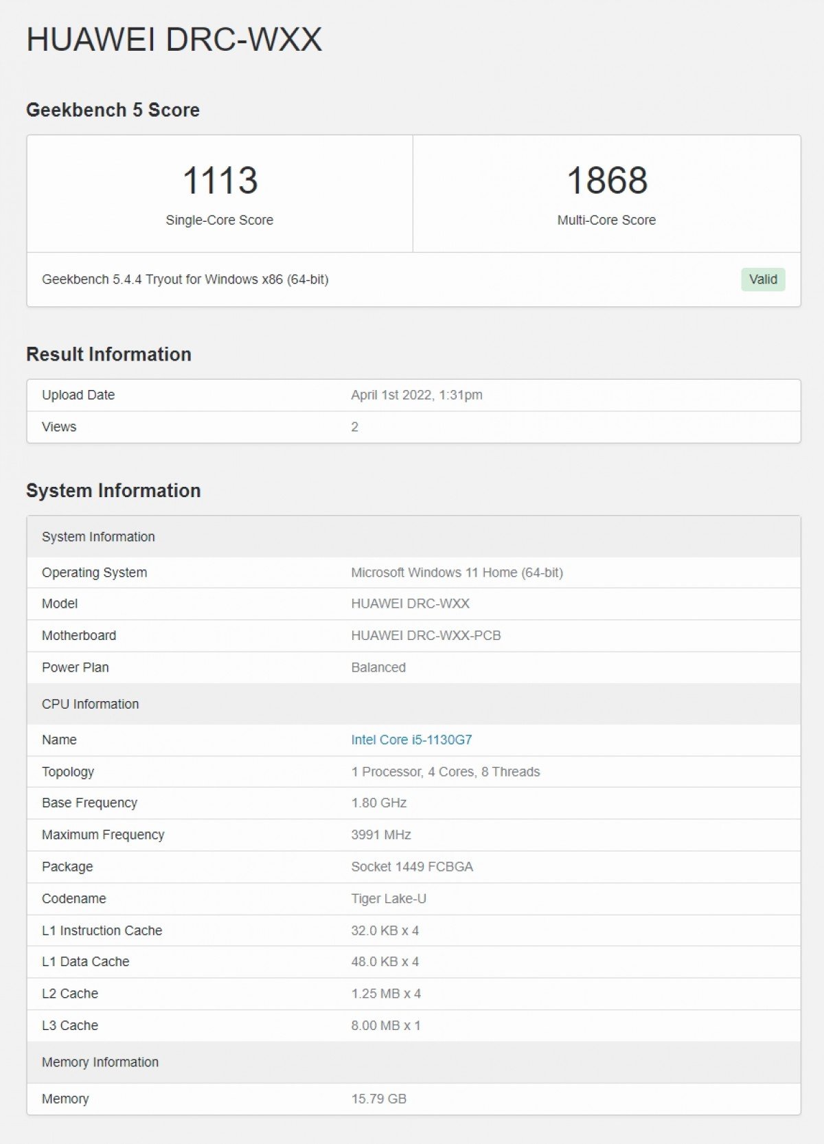This screenshot has width=824, height=1144.
Task: Click the Topology row value
Action: 446,772
